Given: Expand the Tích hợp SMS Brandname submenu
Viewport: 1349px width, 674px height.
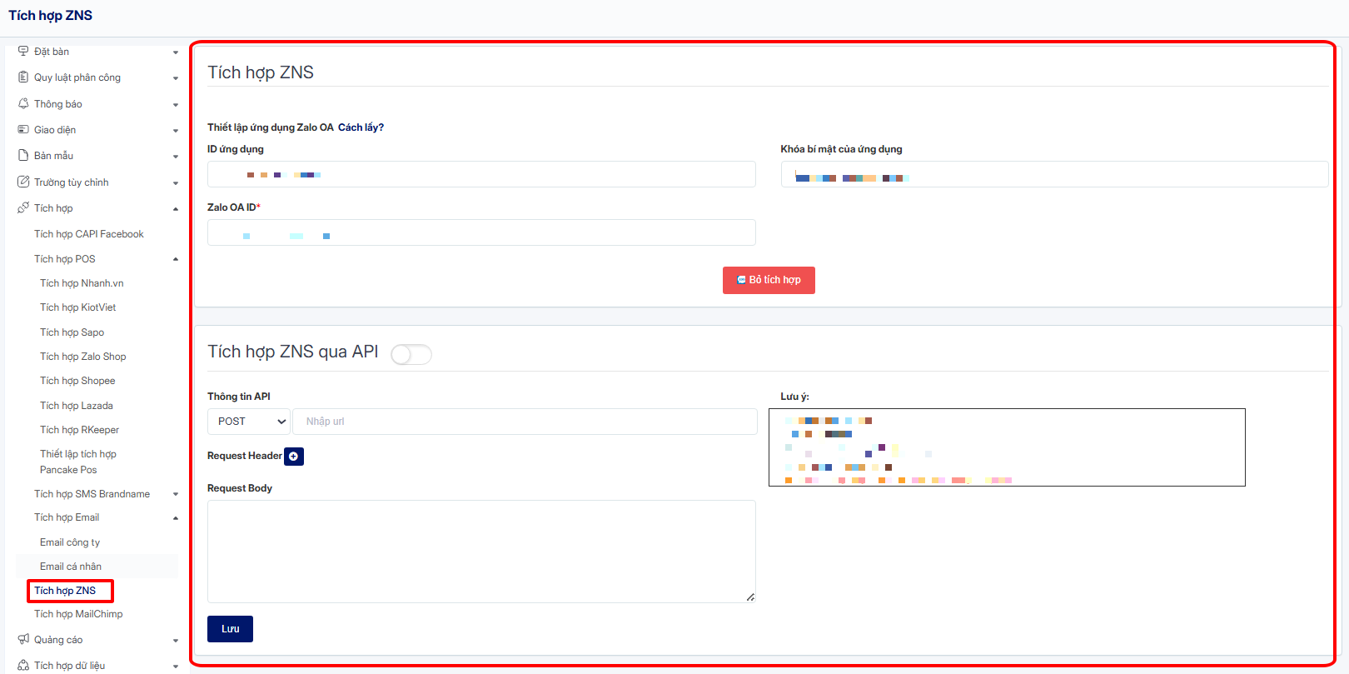Looking at the screenshot, I should 176,494.
